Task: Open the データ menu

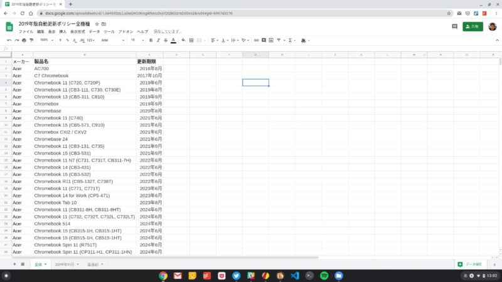Action: coord(94,31)
